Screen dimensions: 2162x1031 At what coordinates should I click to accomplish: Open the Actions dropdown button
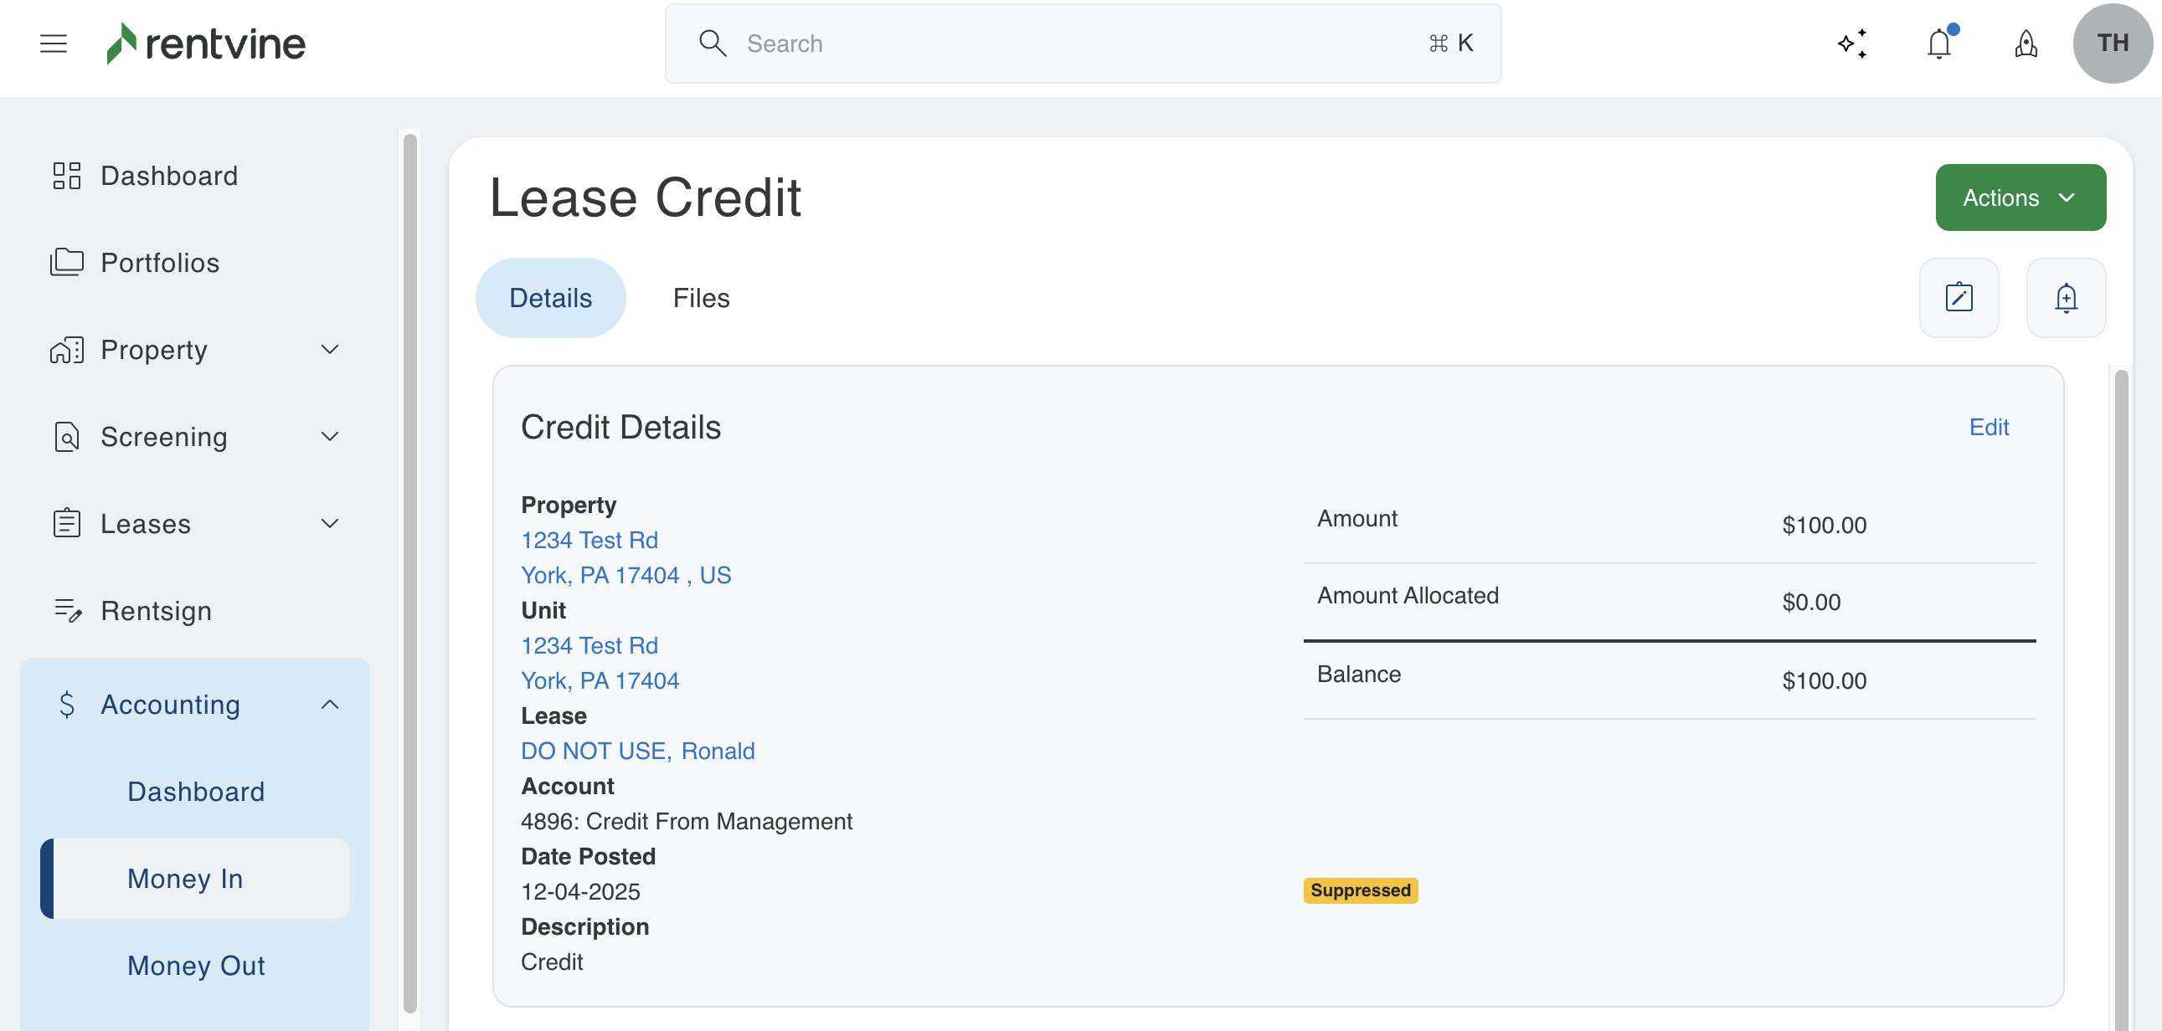(2020, 197)
